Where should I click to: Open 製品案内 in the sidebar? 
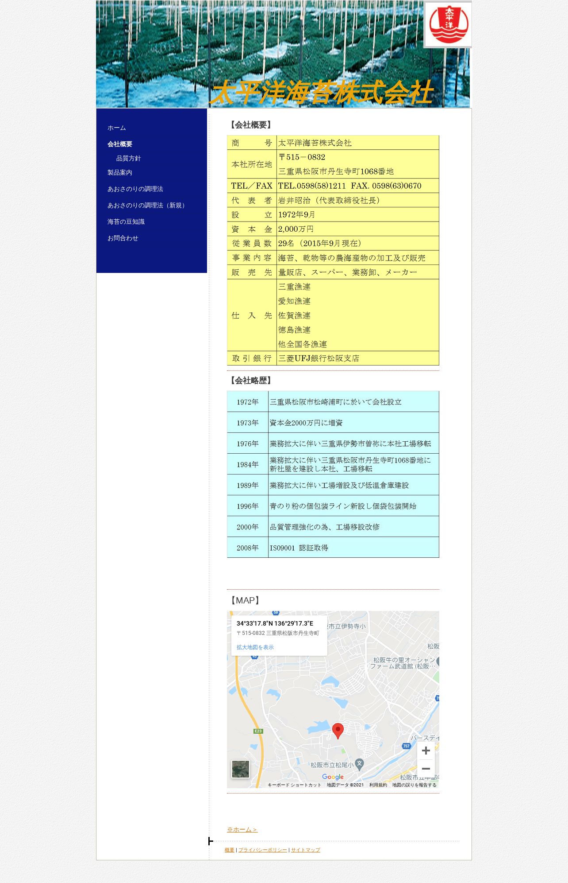click(120, 172)
